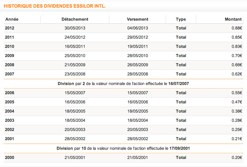
Task: Select the 'Total' type in 2002 row
Action: (x=181, y=129)
